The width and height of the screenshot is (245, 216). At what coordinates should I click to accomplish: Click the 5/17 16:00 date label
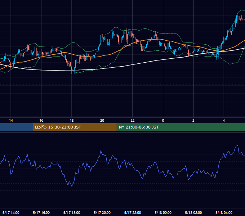41,212
